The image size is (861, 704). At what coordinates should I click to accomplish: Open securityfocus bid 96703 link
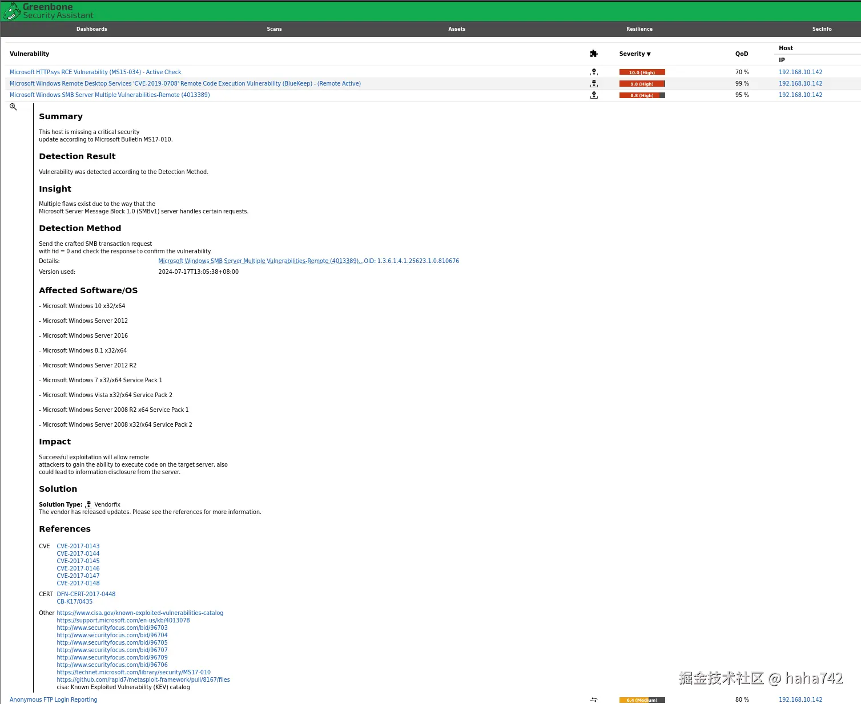tap(112, 628)
